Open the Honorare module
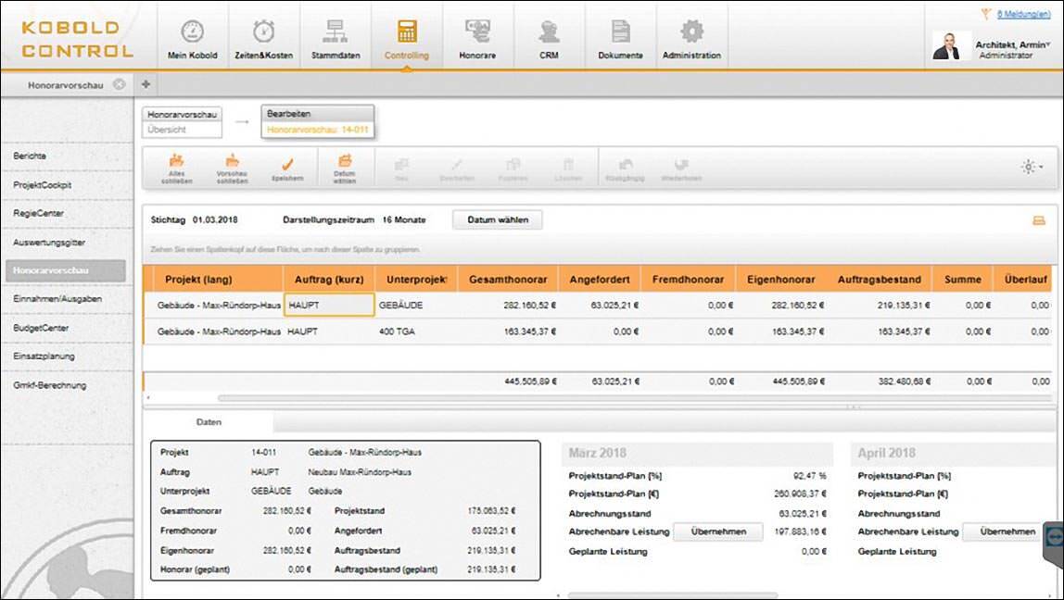 477,39
